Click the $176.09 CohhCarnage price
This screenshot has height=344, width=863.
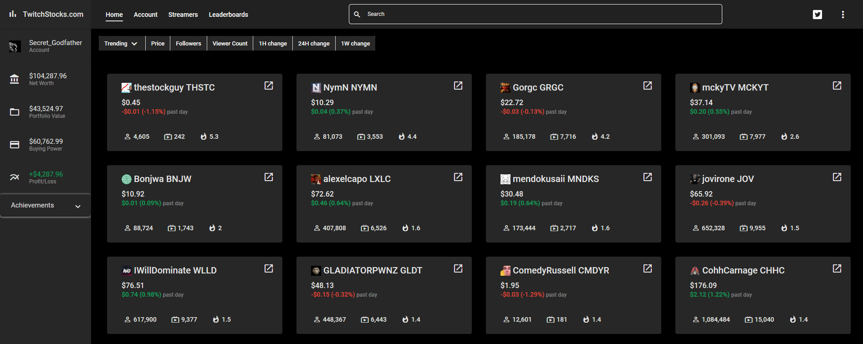click(703, 285)
